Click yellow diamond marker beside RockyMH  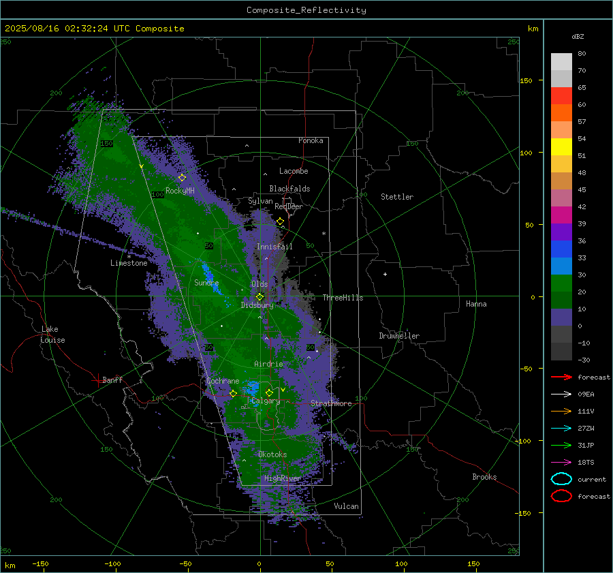[x=182, y=178]
